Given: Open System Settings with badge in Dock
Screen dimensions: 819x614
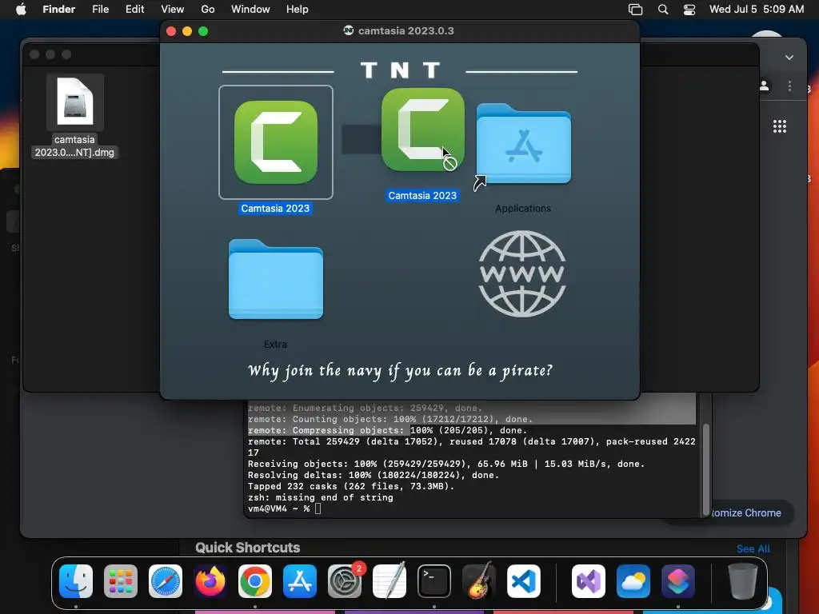Looking at the screenshot, I should pos(345,580).
